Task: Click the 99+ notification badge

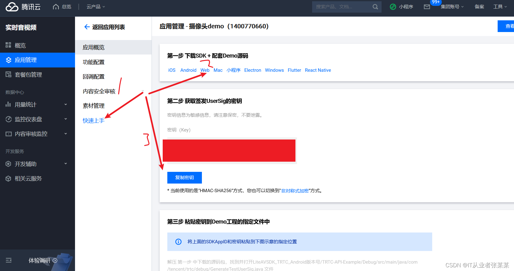Action: [x=436, y=2]
